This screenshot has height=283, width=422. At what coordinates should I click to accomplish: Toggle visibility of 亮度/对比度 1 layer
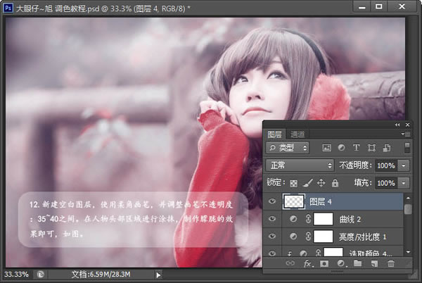(x=272, y=236)
